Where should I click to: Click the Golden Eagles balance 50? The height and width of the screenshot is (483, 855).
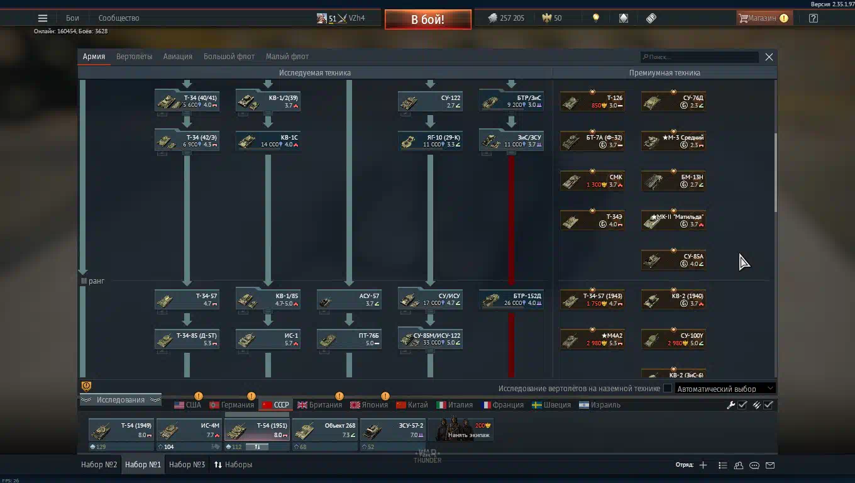tap(552, 18)
